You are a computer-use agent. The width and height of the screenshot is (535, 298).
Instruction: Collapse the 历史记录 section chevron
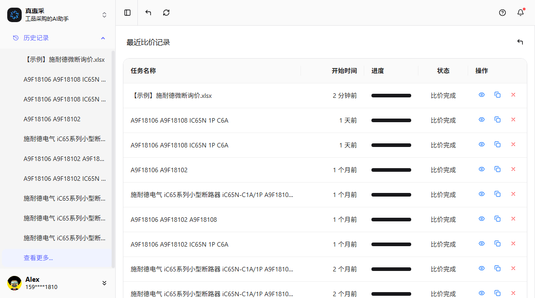pyautogui.click(x=103, y=38)
